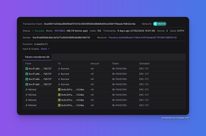Click the flame icon beside the first Burned

coord(59,69)
